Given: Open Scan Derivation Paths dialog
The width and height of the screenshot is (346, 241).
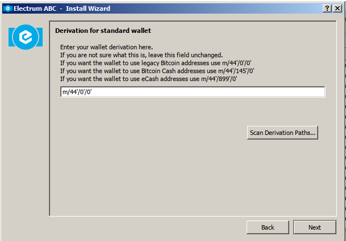Looking at the screenshot, I should (x=282, y=133).
